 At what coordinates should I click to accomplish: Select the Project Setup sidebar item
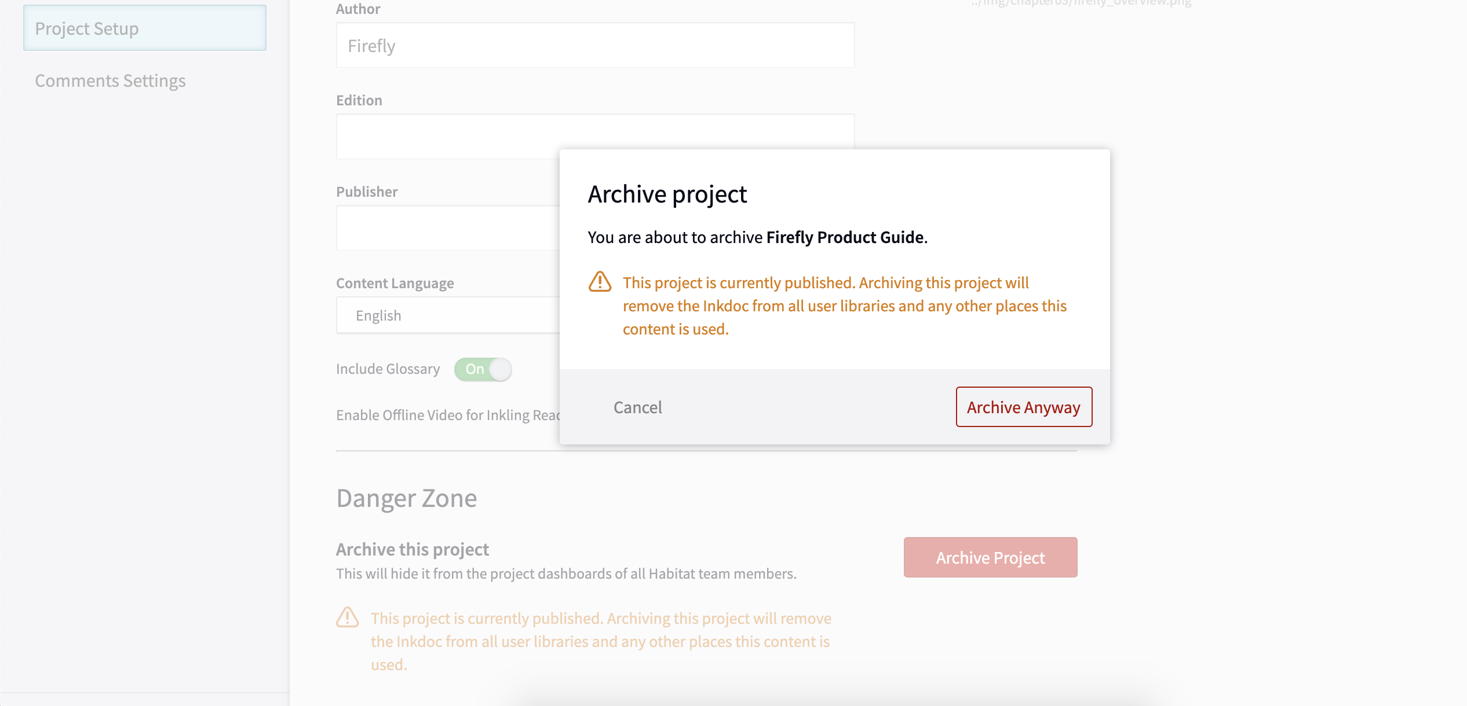145,28
